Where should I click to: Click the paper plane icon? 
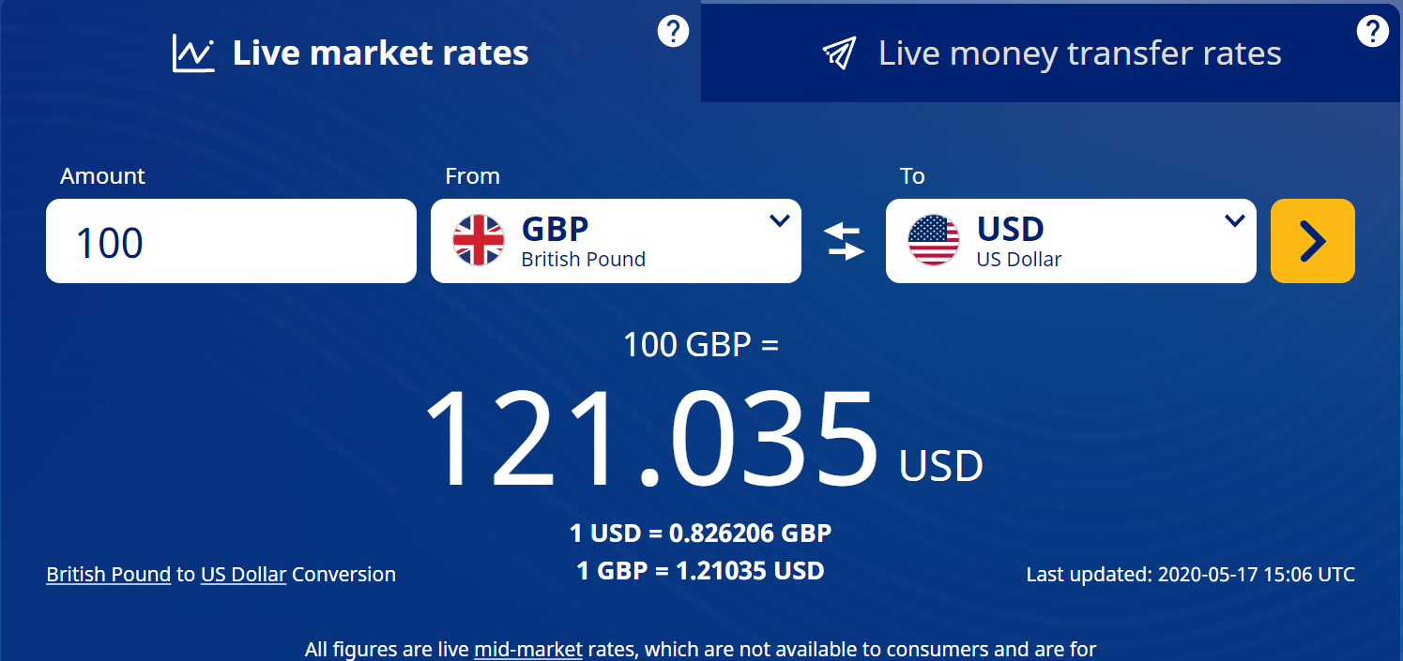[x=839, y=53]
